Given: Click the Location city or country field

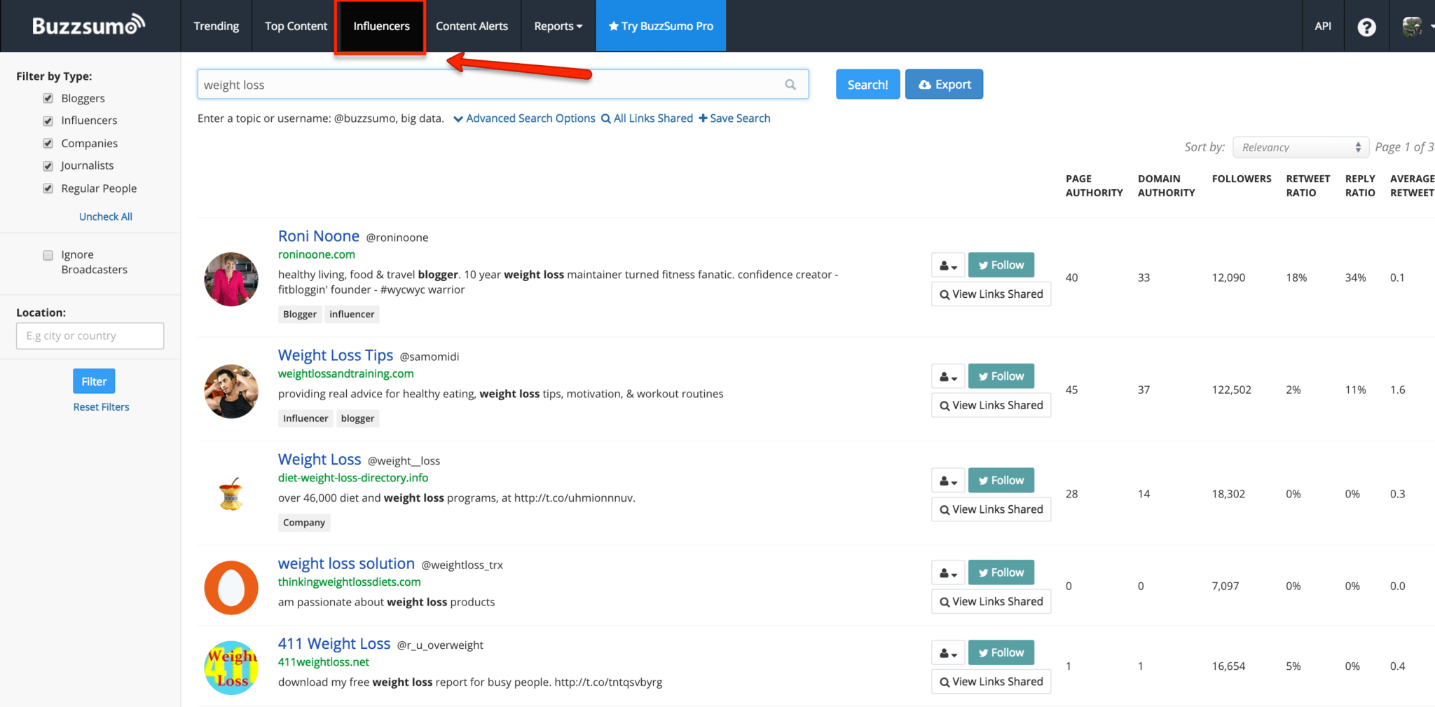Looking at the screenshot, I should click(x=90, y=336).
